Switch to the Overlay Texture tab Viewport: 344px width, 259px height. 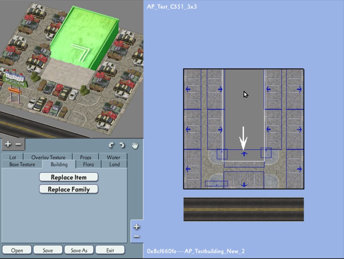pos(48,157)
